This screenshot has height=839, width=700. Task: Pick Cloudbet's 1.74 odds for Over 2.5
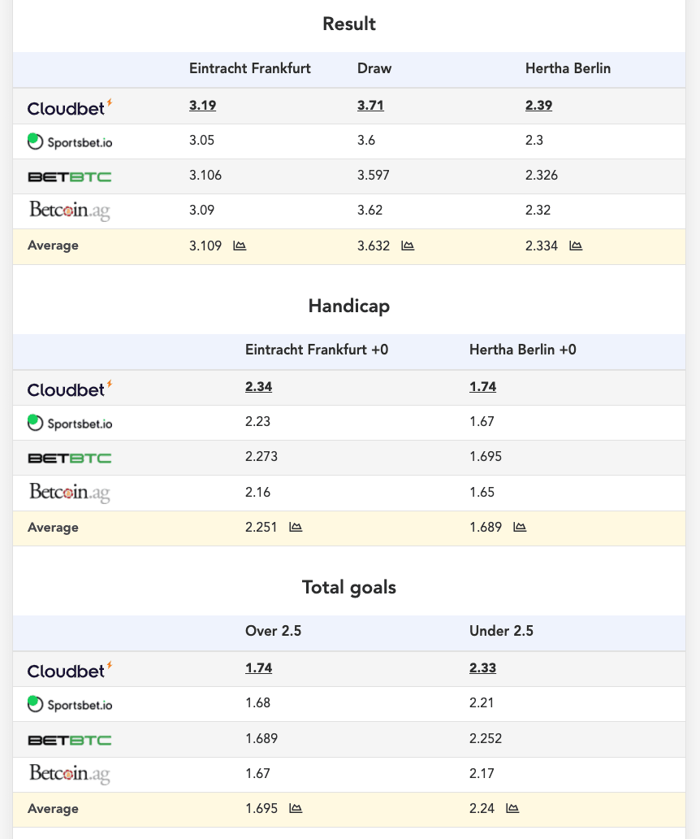[x=258, y=667]
